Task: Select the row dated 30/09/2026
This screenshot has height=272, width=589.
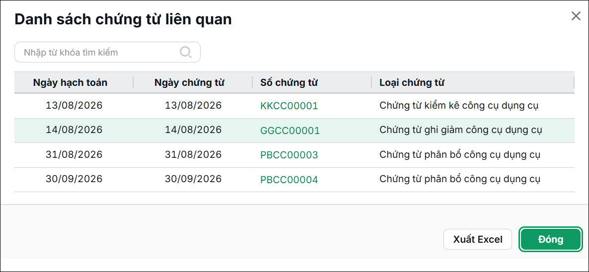Action: [294, 180]
